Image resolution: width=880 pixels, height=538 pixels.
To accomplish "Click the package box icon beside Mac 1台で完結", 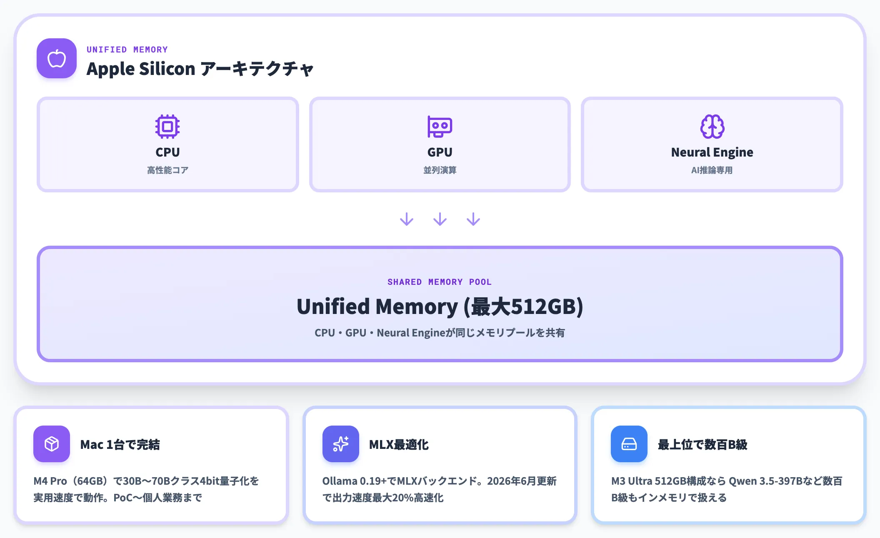I will coord(52,444).
